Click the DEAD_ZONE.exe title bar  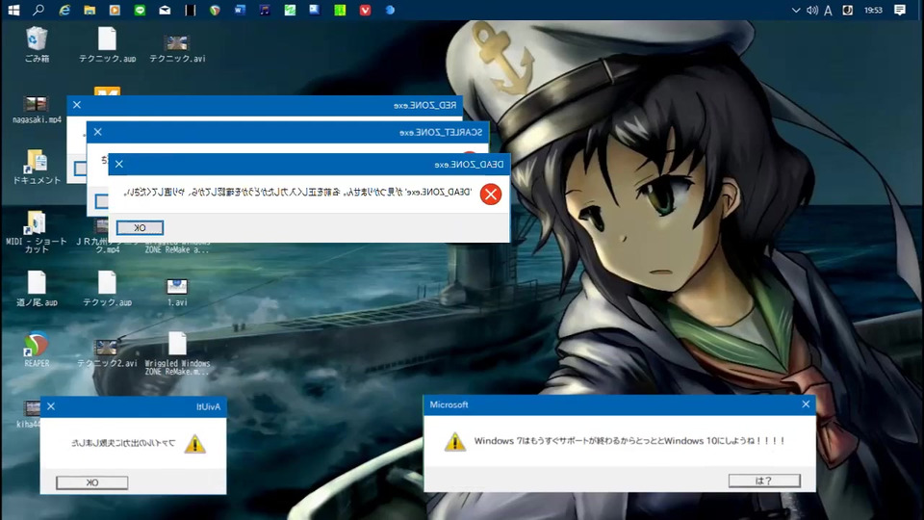pos(309,164)
